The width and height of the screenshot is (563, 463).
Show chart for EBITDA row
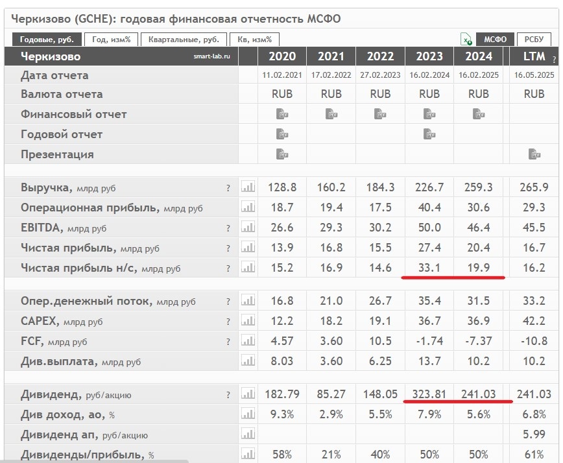tap(248, 227)
